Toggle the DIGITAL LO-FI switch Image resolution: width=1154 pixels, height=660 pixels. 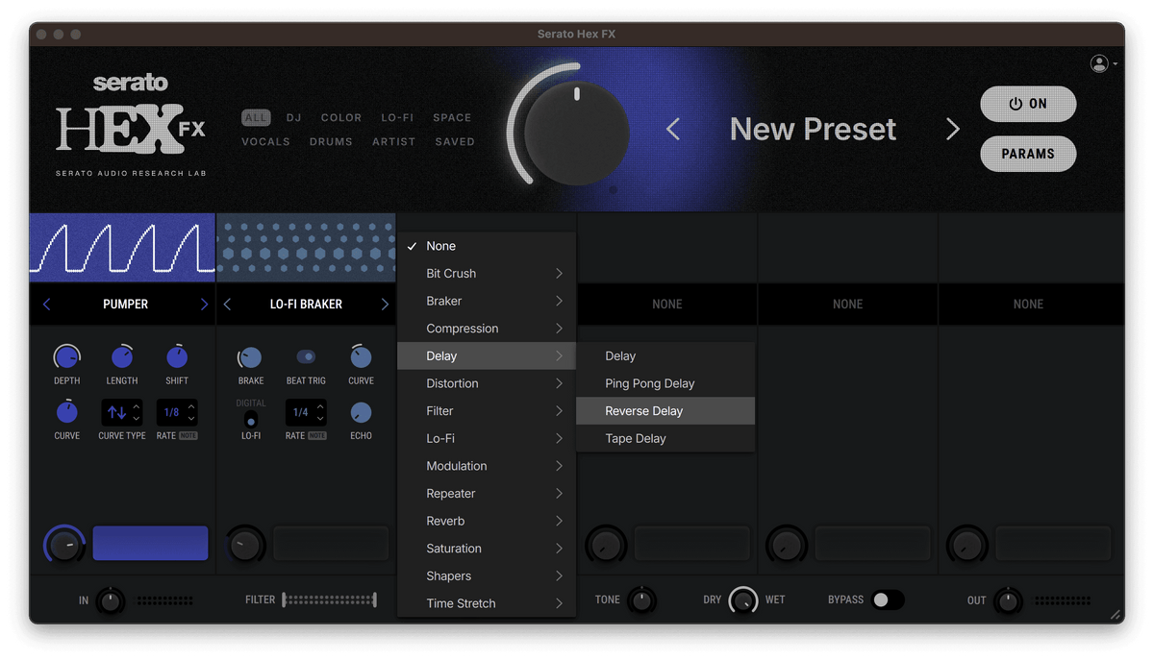tap(251, 420)
